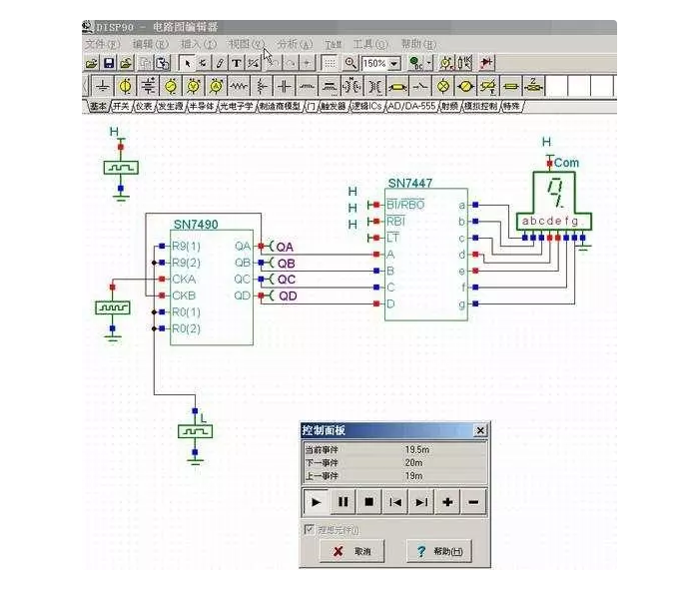Screen dimensions: 679x591
Task: Open the 分析 menu
Action: [295, 44]
